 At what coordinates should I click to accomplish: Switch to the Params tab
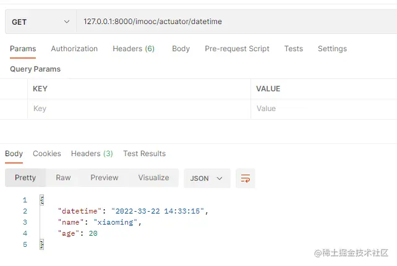point(23,49)
